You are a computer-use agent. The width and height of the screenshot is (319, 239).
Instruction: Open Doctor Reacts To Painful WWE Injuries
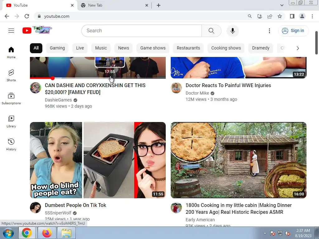228,85
